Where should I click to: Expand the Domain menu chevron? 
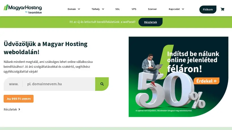click(x=79, y=9)
